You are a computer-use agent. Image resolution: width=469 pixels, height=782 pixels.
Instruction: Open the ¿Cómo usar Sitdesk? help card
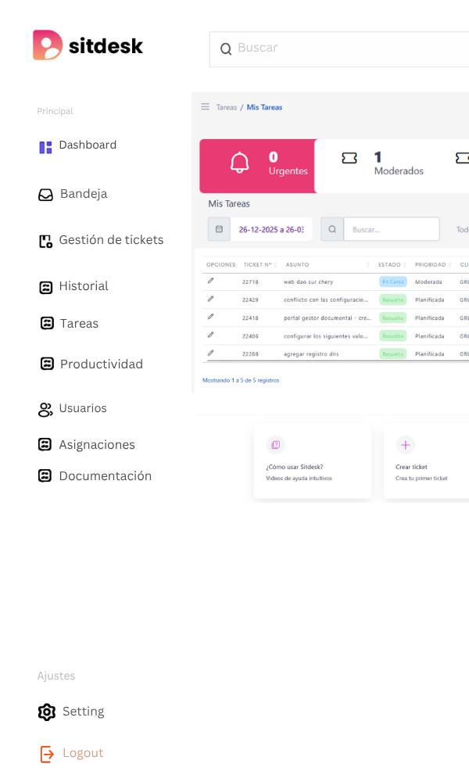coord(312,461)
